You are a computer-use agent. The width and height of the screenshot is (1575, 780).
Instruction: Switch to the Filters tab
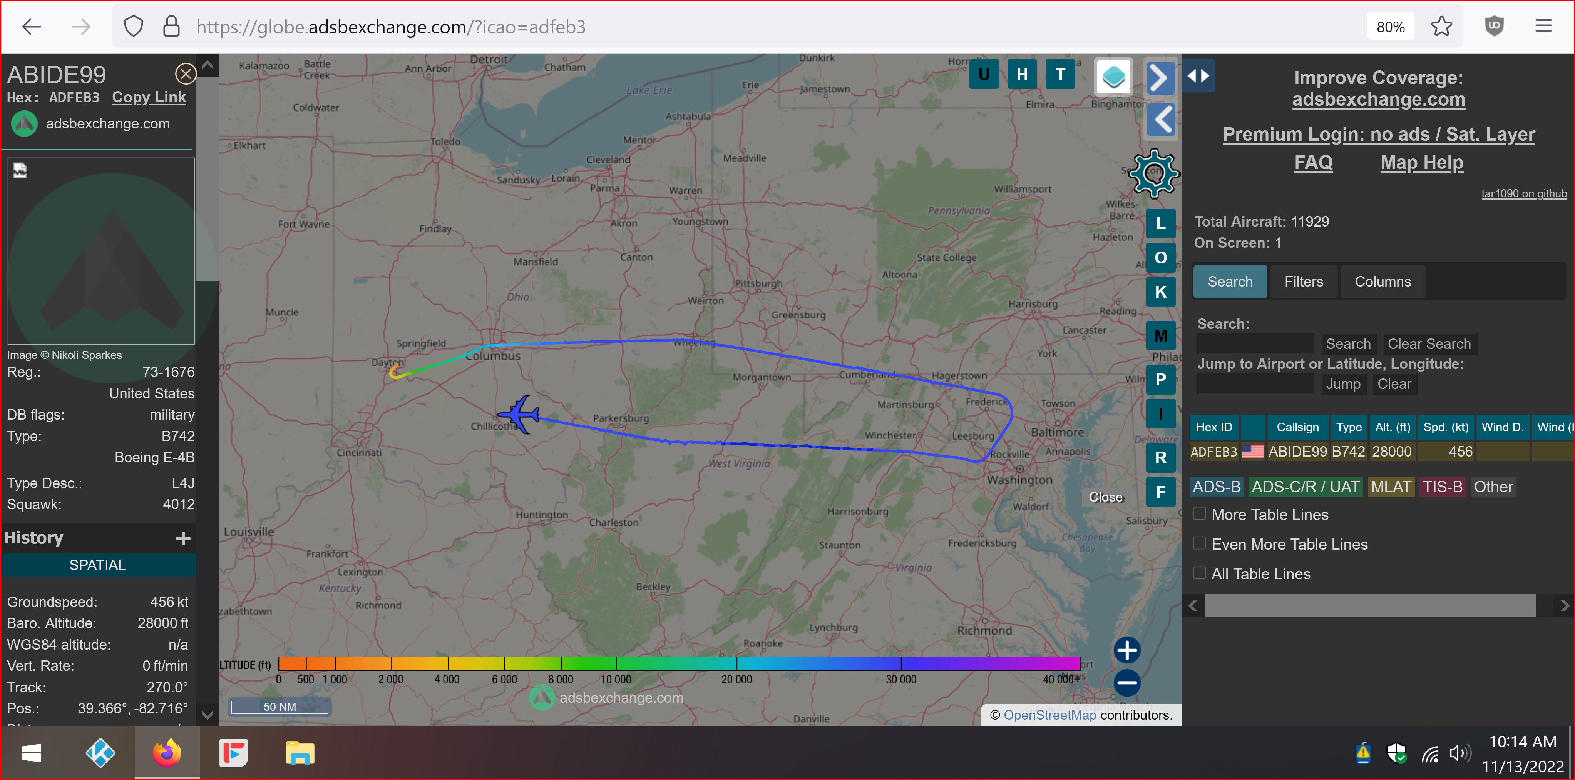tap(1304, 282)
